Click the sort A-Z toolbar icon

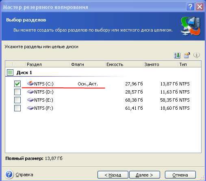[177, 55]
